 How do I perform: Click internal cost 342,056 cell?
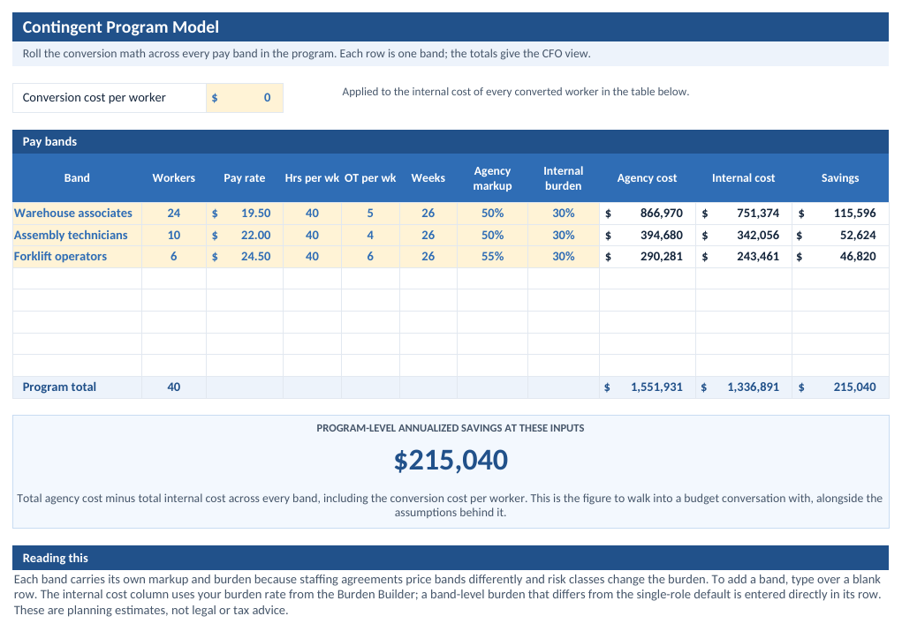tap(744, 235)
